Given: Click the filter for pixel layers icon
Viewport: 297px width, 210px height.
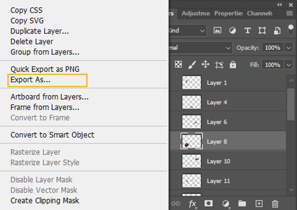Looking at the screenshot, I should pyautogui.click(x=217, y=30).
